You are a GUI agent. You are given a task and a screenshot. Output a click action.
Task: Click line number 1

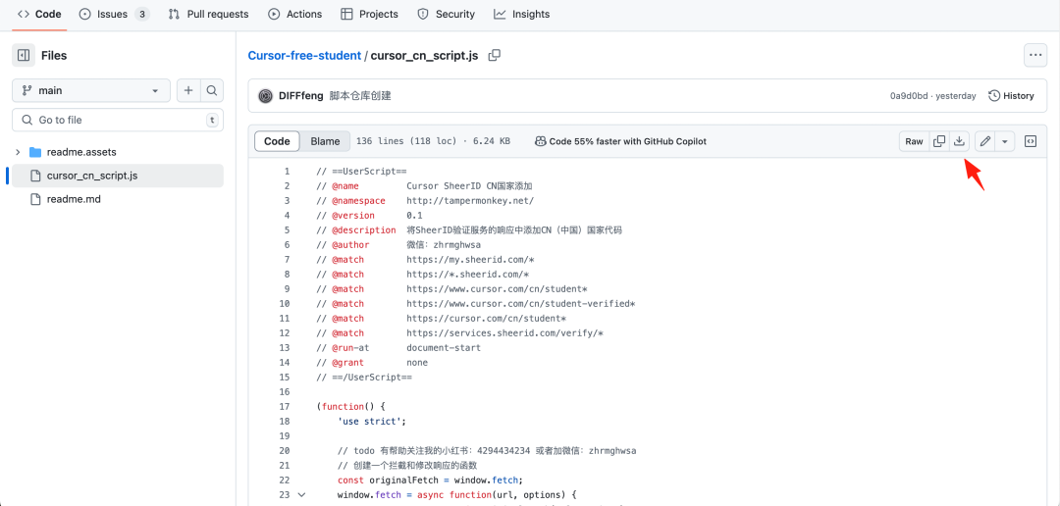(287, 172)
